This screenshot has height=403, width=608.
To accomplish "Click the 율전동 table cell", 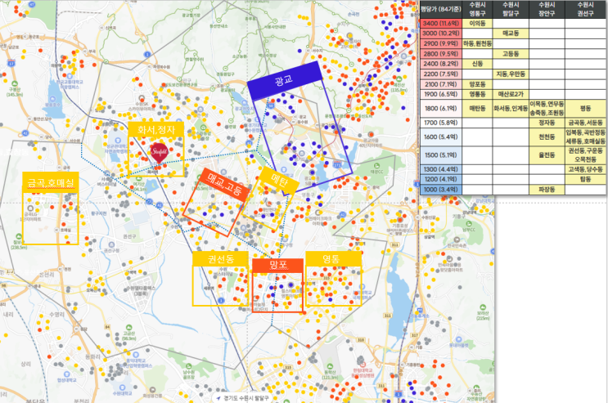I will [547, 155].
